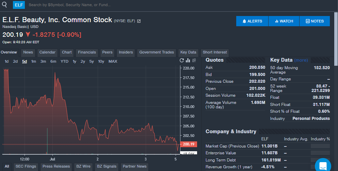This screenshot has height=171, width=338.
Task: Click Short Float value 31.117M
Action: pos(321,105)
